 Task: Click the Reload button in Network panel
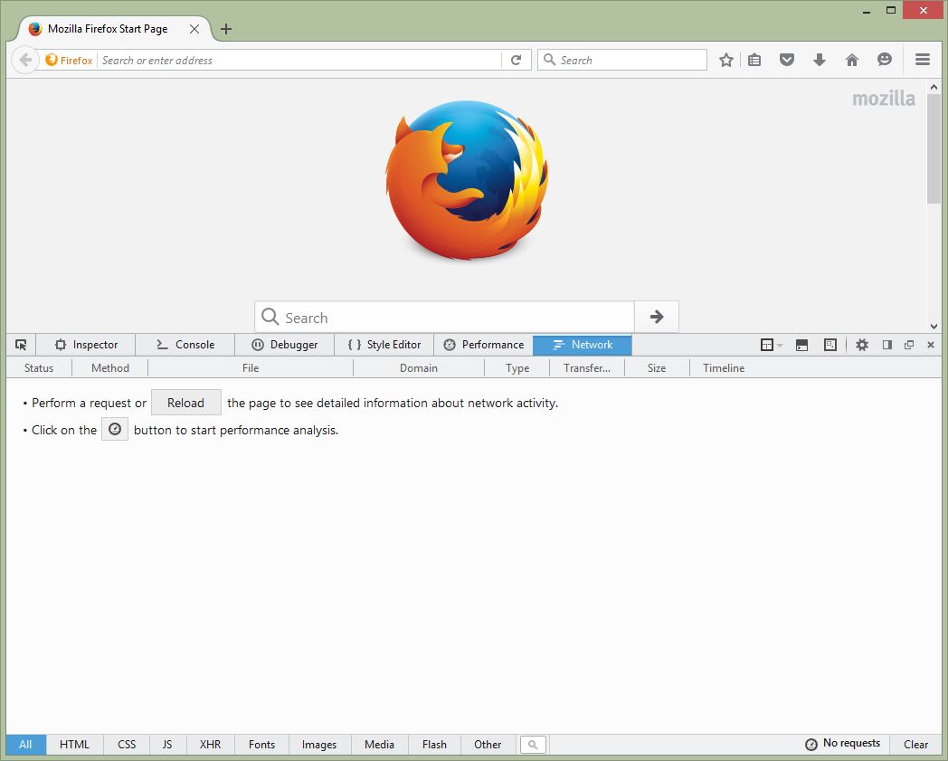[x=185, y=403]
